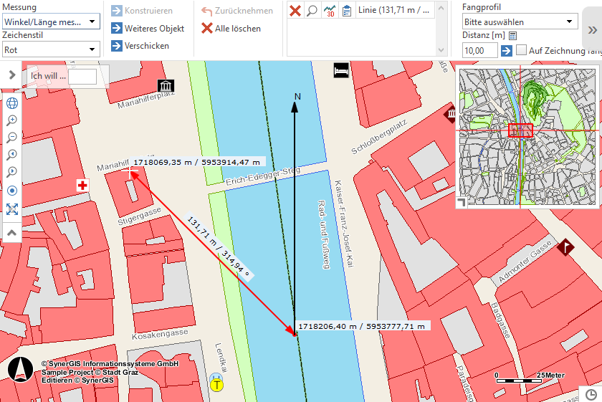Click the globe full extent icon
This screenshot has width=602, height=402.
point(12,102)
